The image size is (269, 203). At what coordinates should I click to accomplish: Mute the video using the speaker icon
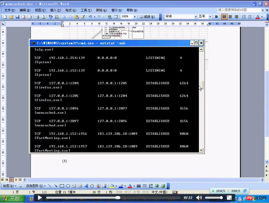pyautogui.click(x=199, y=198)
